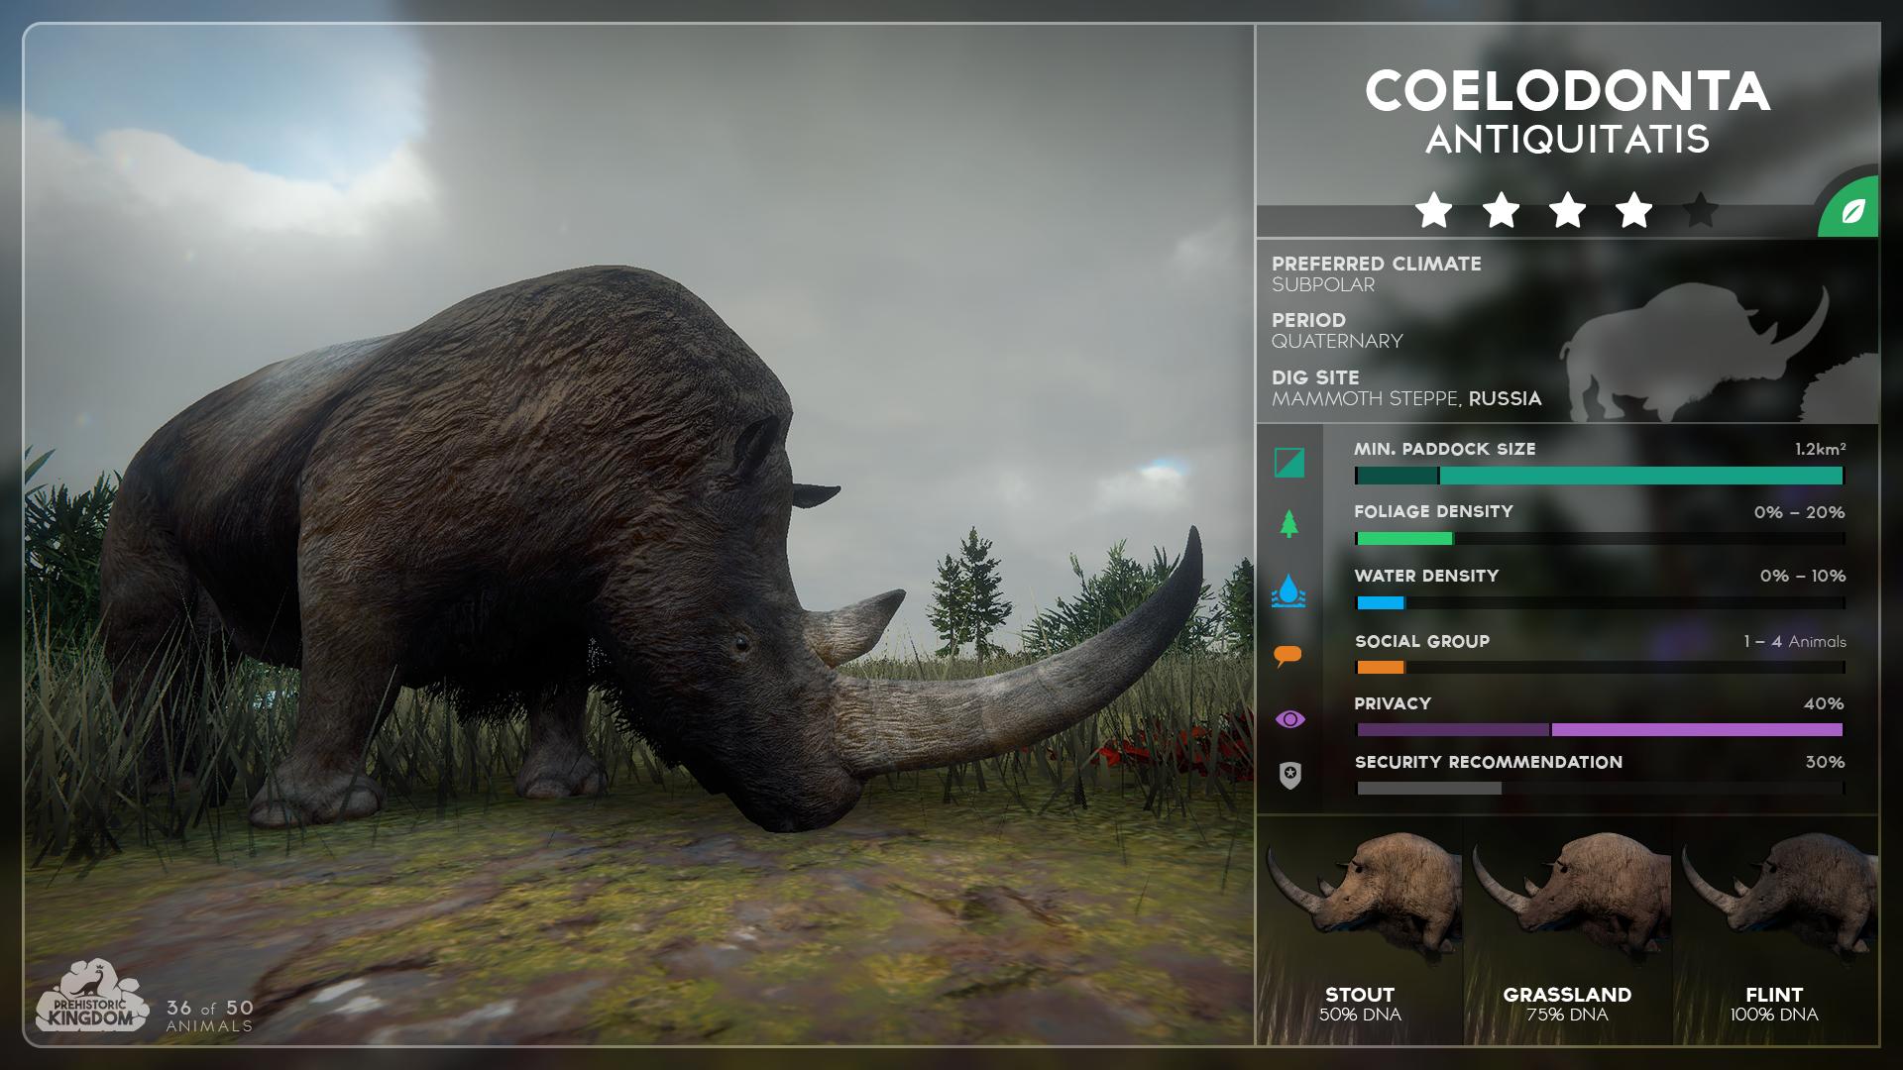The width and height of the screenshot is (1903, 1070).
Task: Click the paddock size square icon
Action: tap(1289, 463)
